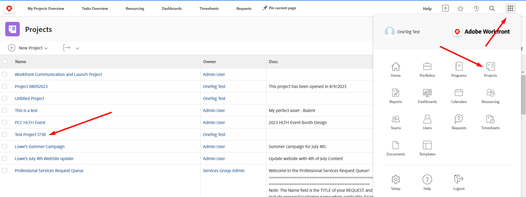The width and height of the screenshot is (526, 197).
Task: Open Templates from the main menu
Action: (427, 145)
